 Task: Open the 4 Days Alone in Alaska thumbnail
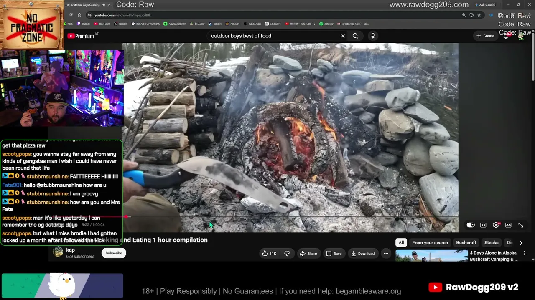tap(432, 255)
